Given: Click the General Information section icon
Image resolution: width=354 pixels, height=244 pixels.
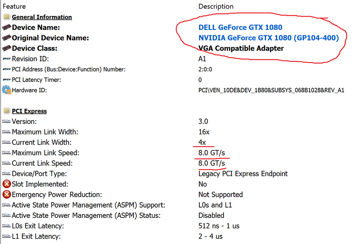Looking at the screenshot, I should (6, 17).
